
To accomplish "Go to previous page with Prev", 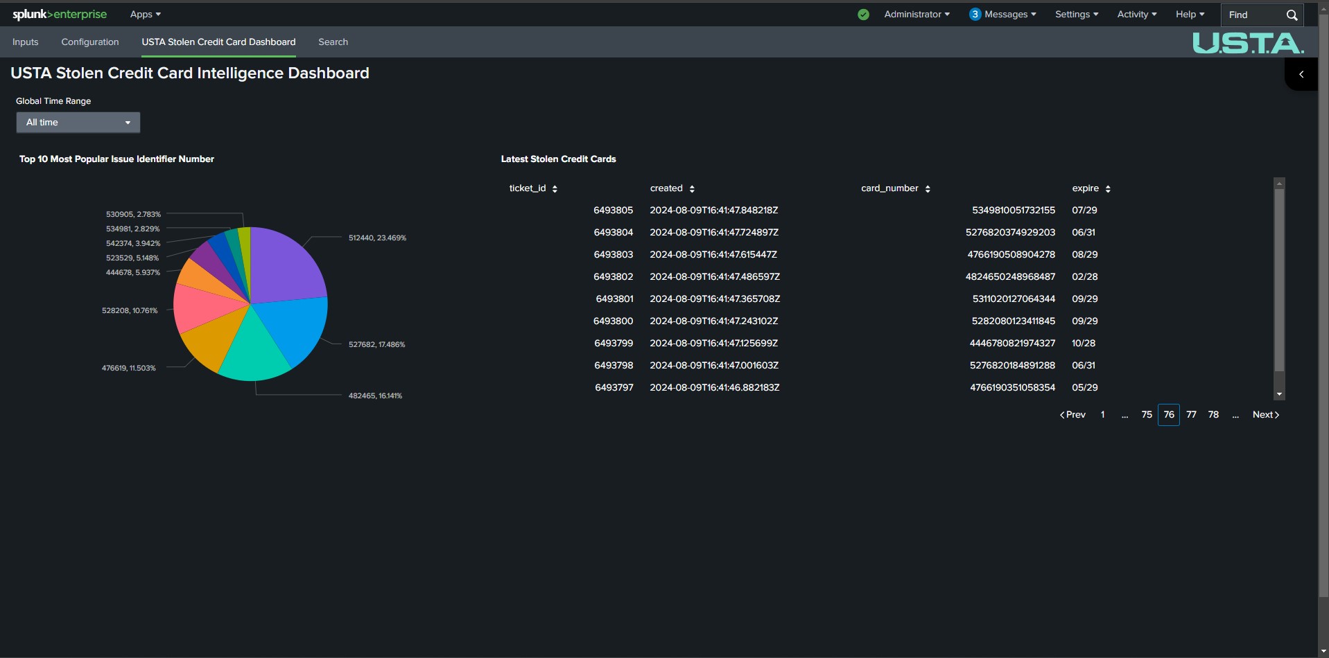I will [1072, 415].
